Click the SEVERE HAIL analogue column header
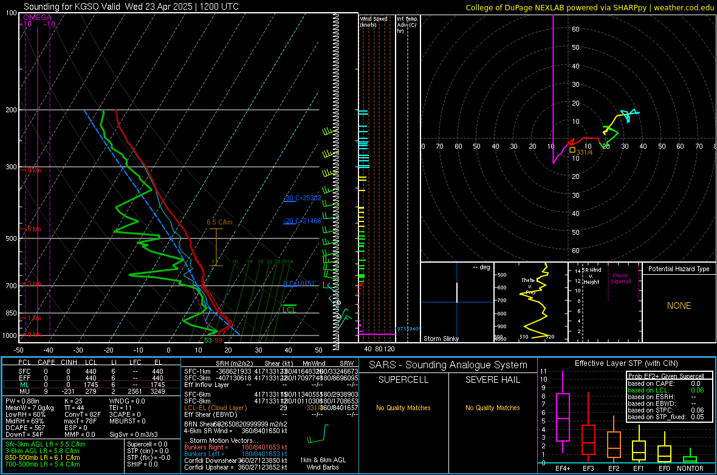Screen dimensions: 717x475 (492, 380)
